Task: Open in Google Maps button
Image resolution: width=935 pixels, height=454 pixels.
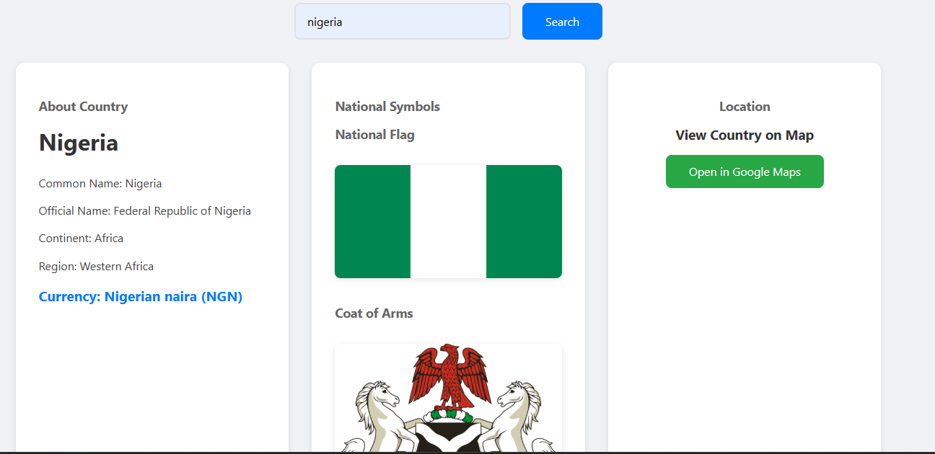Action: click(745, 172)
